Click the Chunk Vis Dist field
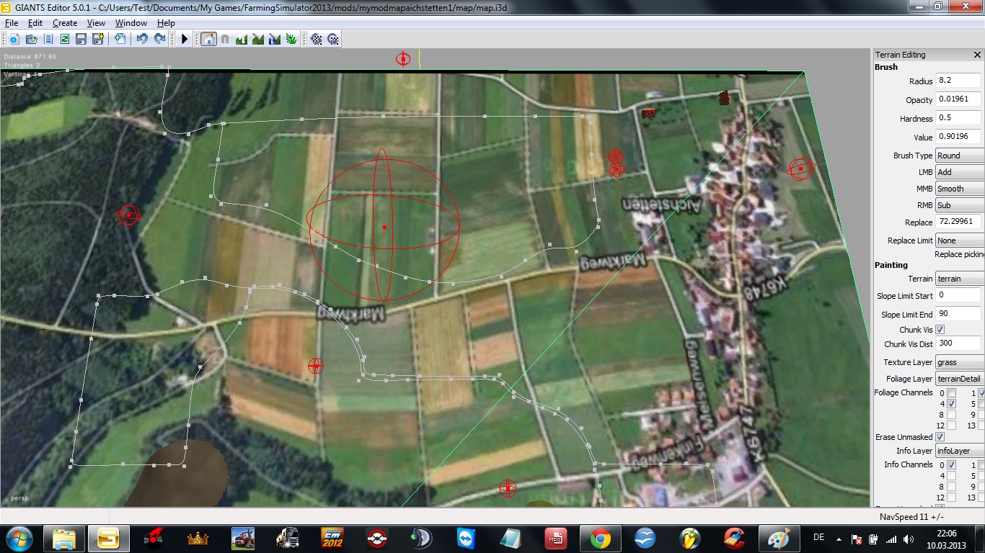Screen dimensions: 985x553 pyautogui.click(x=958, y=343)
